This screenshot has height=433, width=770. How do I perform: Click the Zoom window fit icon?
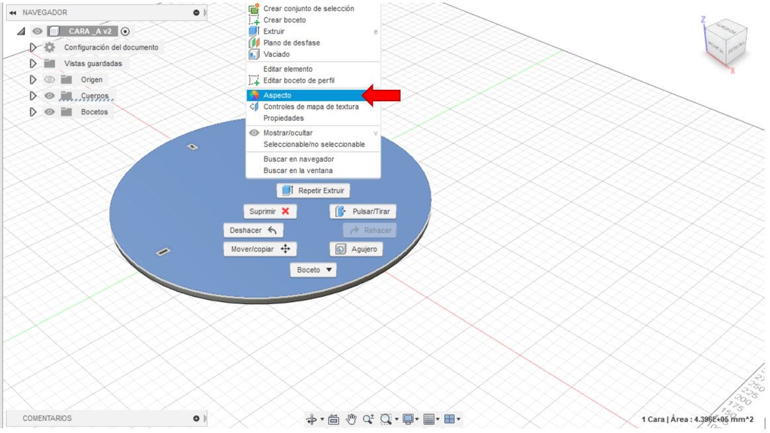pyautogui.click(x=386, y=419)
